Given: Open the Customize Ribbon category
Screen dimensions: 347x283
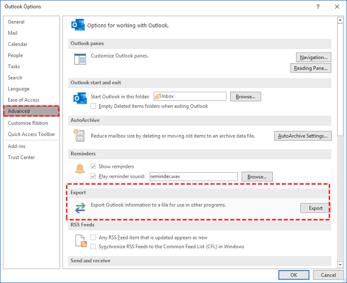Looking at the screenshot, I should [31, 123].
